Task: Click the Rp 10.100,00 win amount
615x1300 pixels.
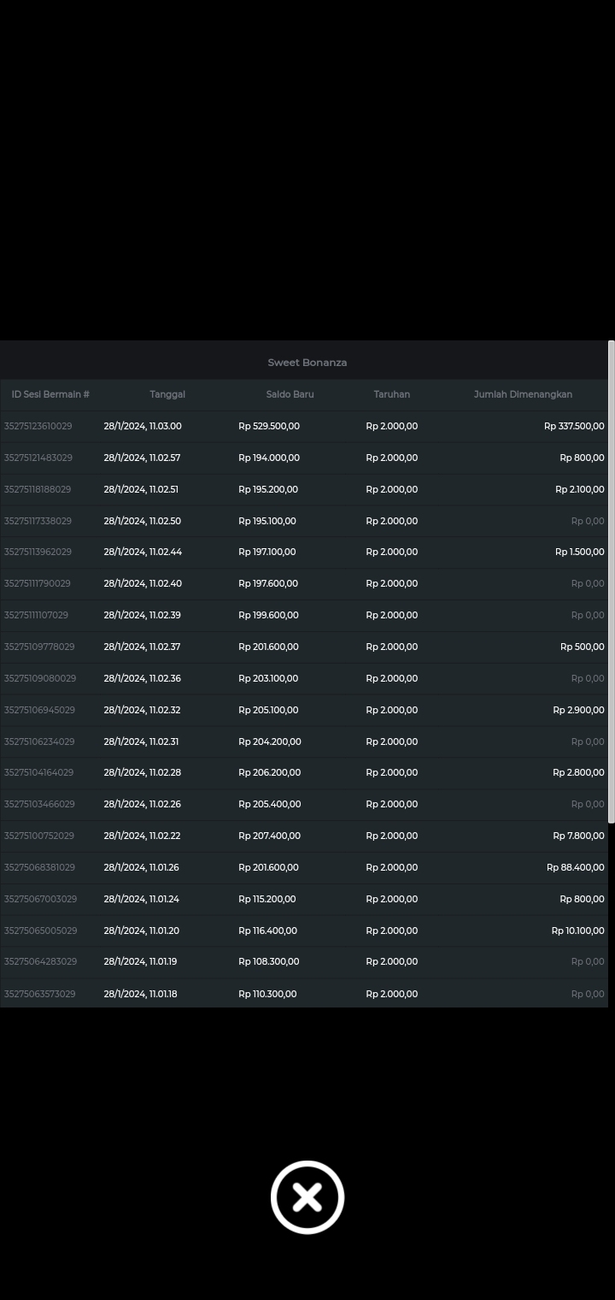Action: [x=577, y=931]
